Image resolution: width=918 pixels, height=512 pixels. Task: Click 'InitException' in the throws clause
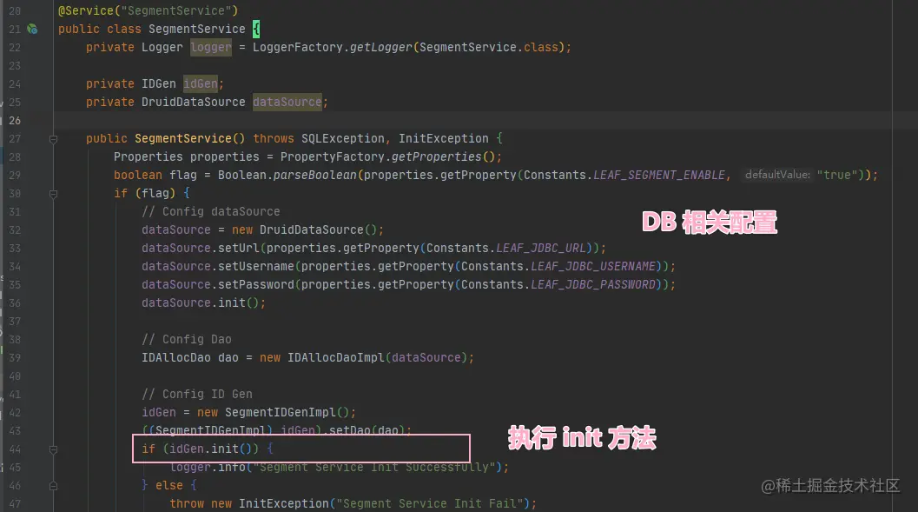coord(443,138)
